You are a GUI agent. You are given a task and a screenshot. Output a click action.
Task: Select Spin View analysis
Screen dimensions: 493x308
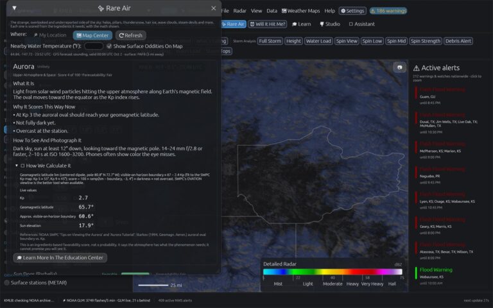(x=347, y=41)
